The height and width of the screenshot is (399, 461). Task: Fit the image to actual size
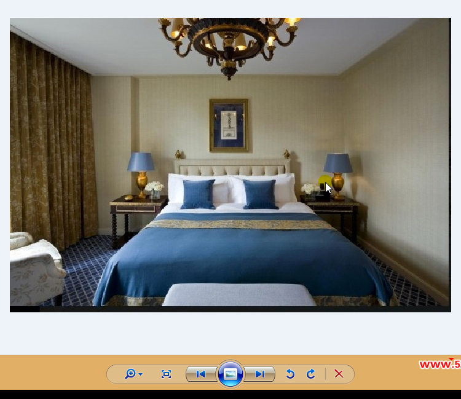[166, 374]
